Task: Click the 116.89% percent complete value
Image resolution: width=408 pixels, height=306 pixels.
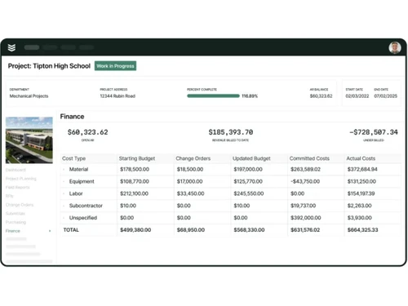Action: (x=250, y=96)
